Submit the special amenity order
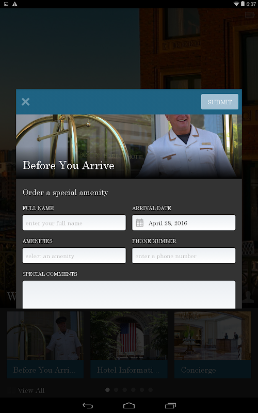This screenshot has width=258, height=413. [220, 102]
